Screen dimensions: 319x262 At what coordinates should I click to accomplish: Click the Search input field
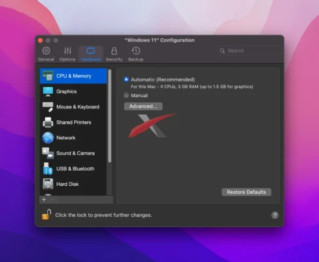(x=249, y=51)
